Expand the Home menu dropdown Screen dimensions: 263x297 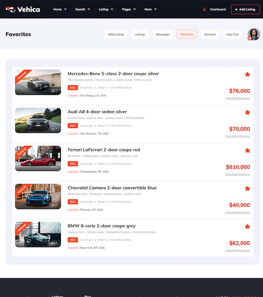(x=60, y=9)
